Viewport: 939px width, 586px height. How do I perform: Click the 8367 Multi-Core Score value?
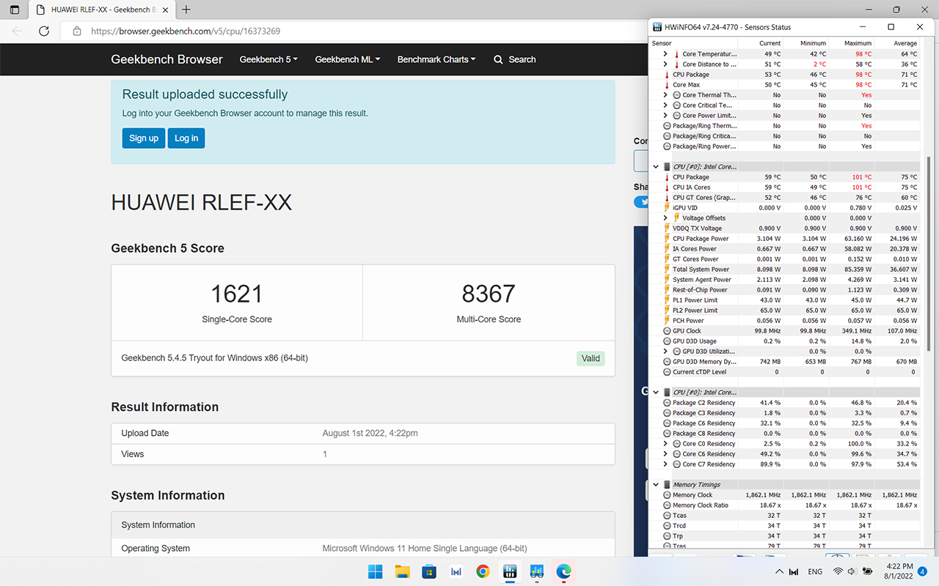pos(489,294)
